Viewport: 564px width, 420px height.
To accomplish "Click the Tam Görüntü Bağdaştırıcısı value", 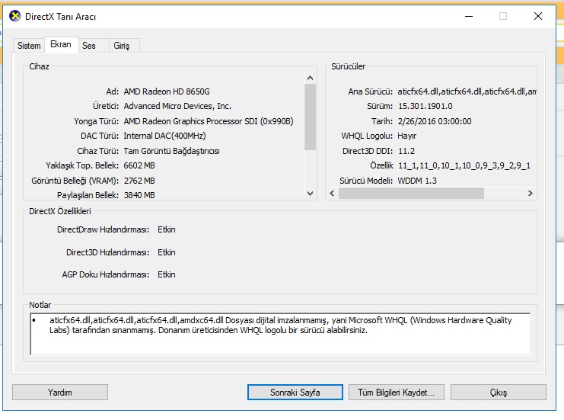I will [171, 151].
